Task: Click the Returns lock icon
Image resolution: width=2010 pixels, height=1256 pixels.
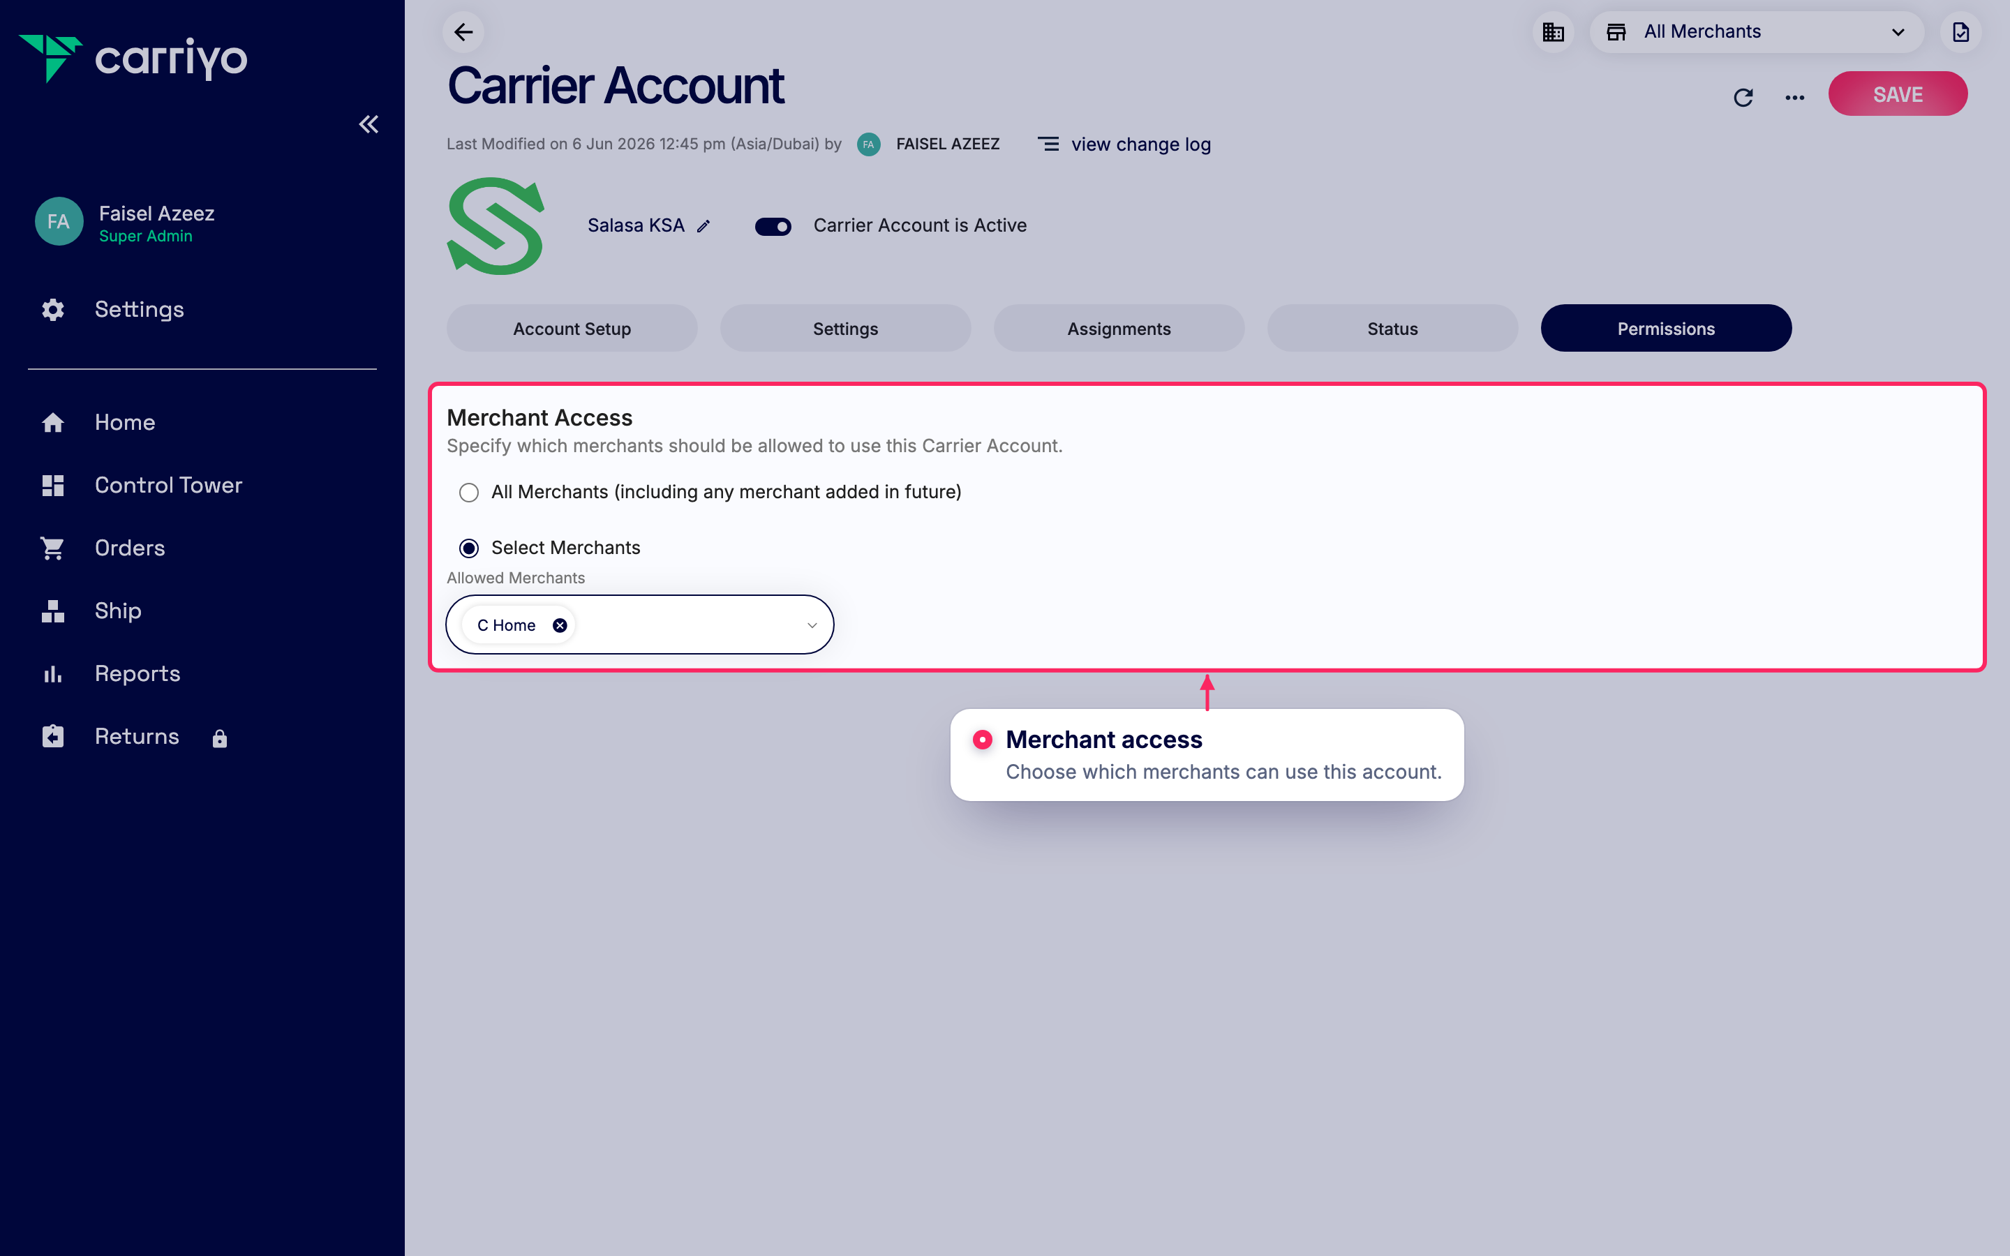Action: [x=219, y=738]
